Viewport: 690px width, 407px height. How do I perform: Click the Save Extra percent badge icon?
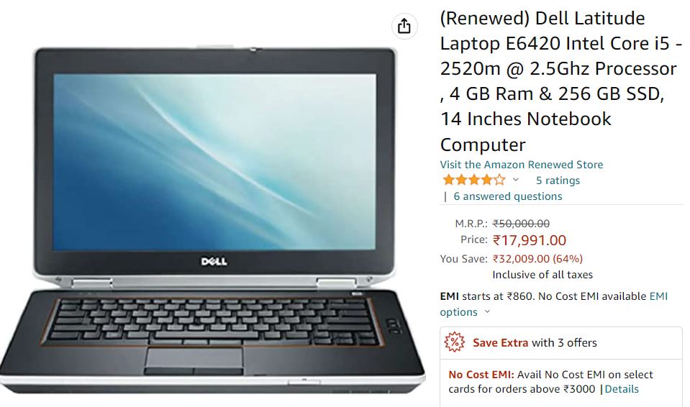455,342
